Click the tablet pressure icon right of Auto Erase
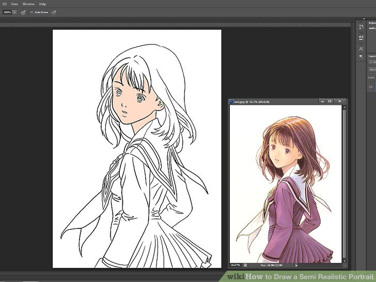This screenshot has width=376, height=282. 54,12
